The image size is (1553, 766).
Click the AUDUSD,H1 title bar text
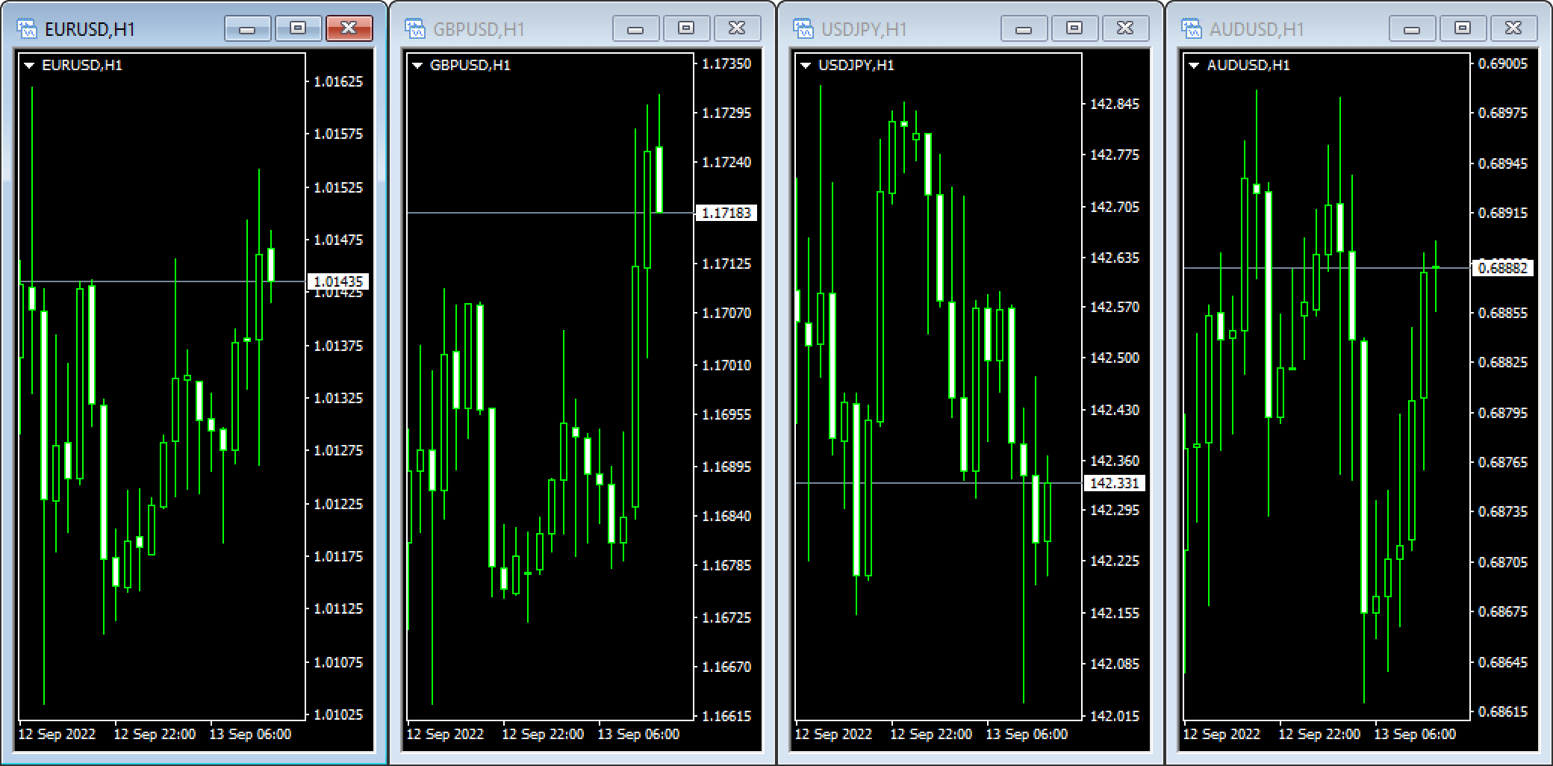(x=1257, y=29)
